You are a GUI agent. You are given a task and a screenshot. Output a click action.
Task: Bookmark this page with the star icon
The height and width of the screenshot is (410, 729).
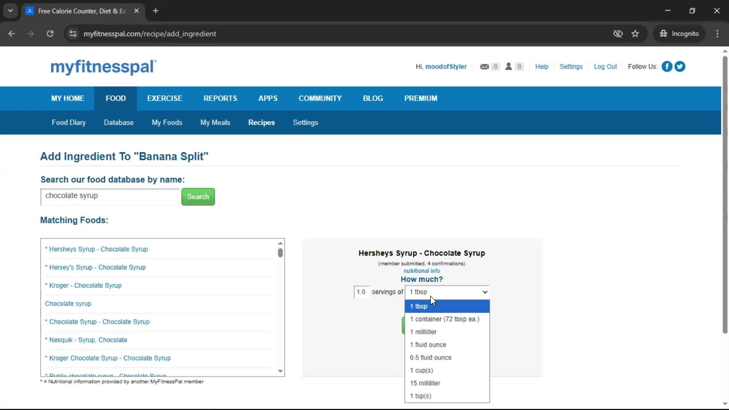pos(635,34)
